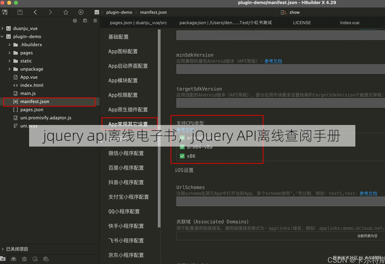Open 快手小程序配置 section
Image resolution: width=385 pixels, height=264 pixels.
coord(126,226)
